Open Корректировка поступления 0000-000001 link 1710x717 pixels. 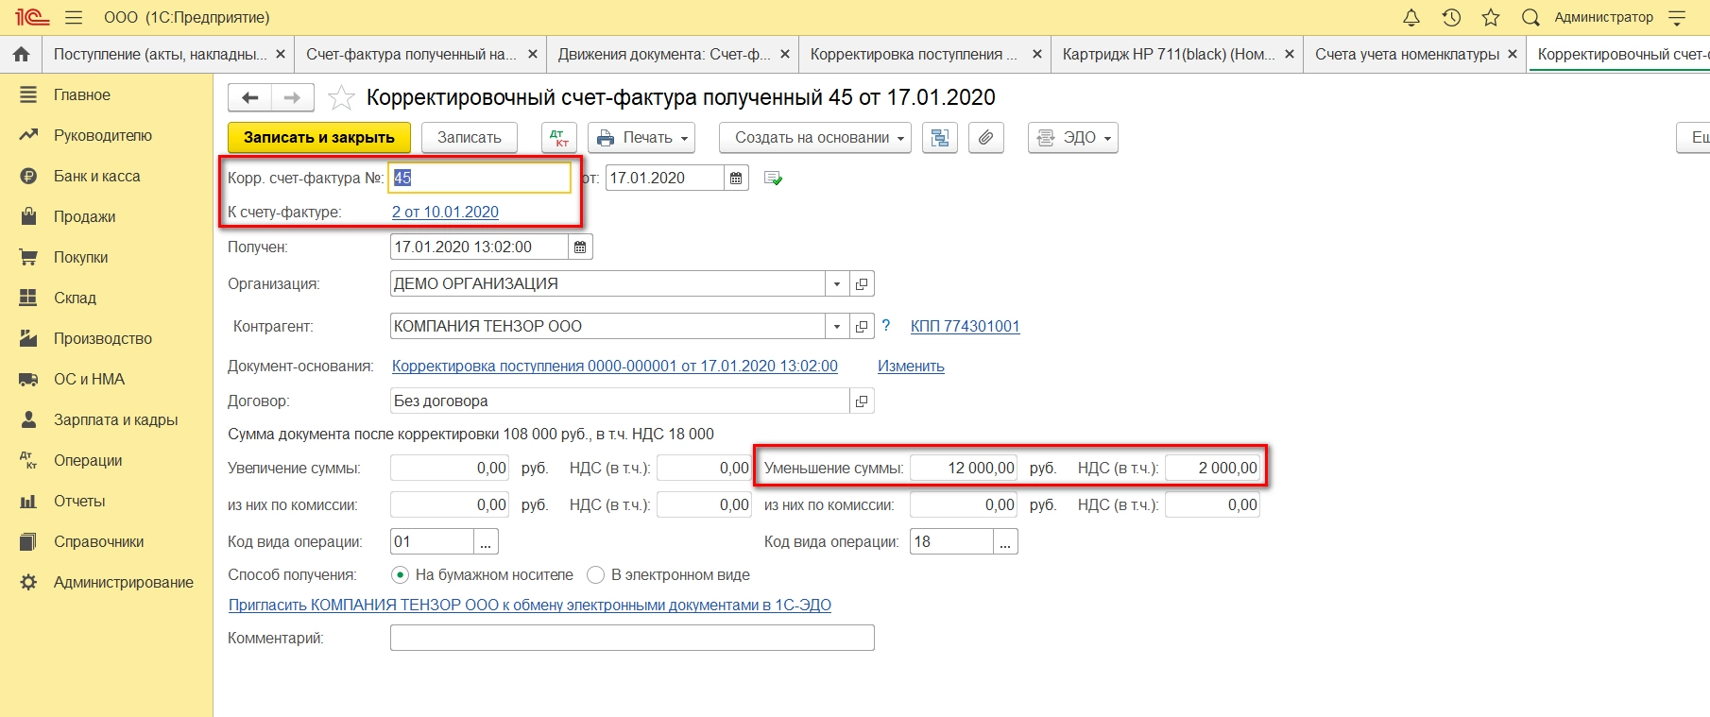615,366
